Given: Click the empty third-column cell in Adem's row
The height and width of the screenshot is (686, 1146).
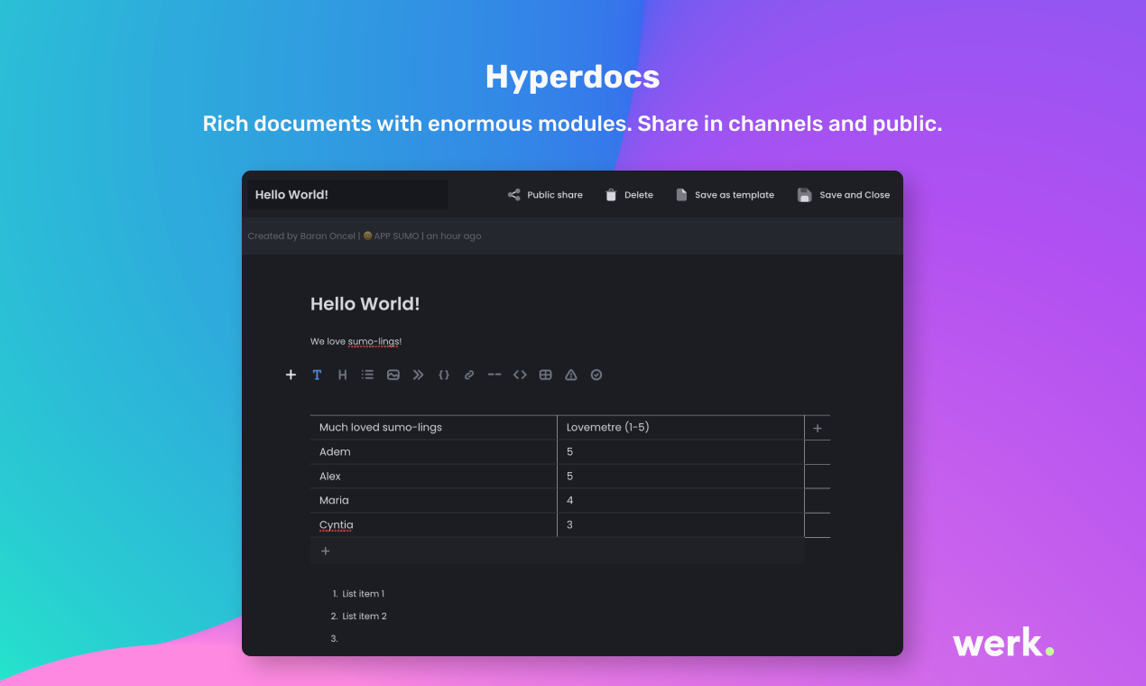Looking at the screenshot, I should tap(818, 452).
